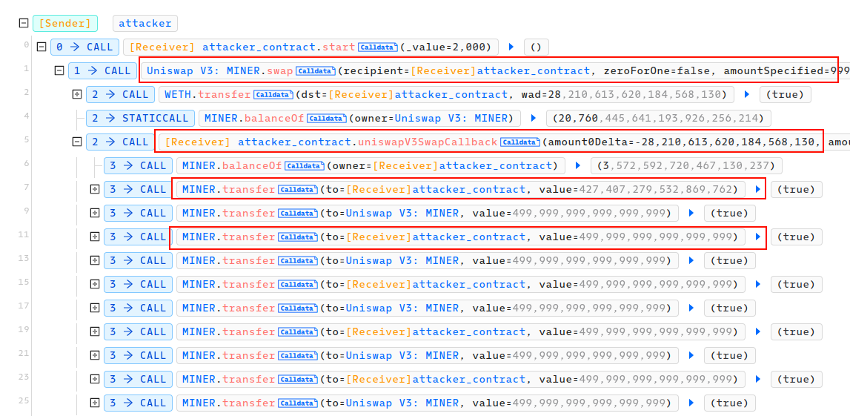The width and height of the screenshot is (850, 416).
Task: Collapse the 1 → CALL swap node
Action: pos(59,70)
